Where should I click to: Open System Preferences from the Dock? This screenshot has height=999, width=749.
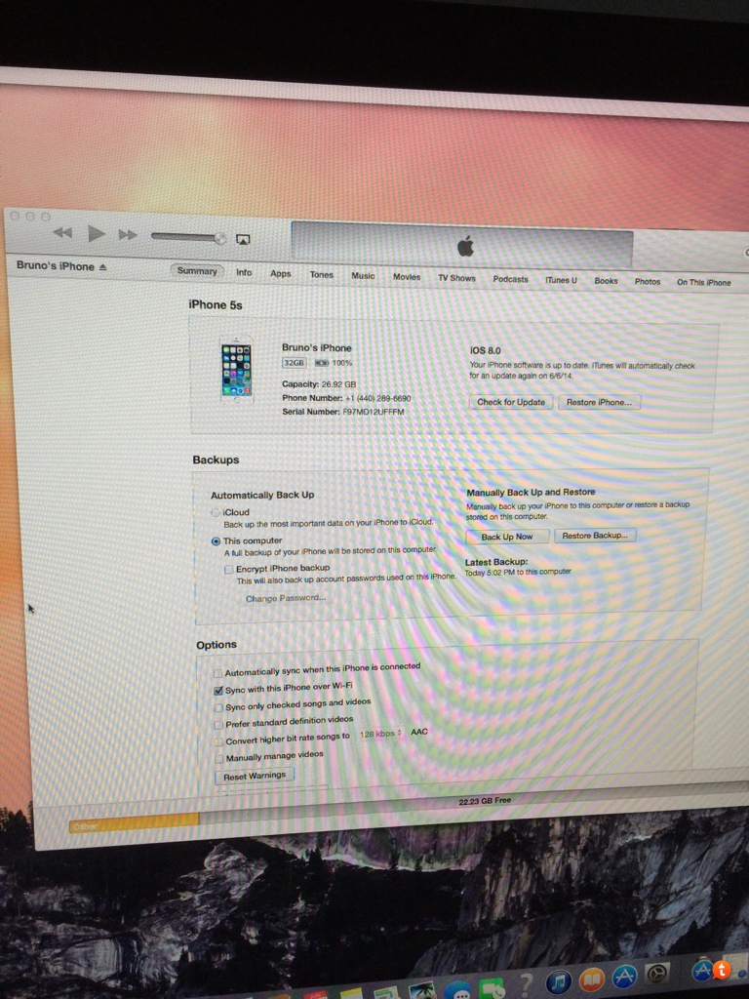pyautogui.click(x=656, y=973)
